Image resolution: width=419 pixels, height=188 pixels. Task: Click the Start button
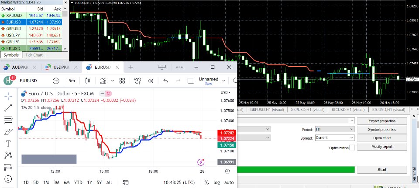tap(382, 170)
